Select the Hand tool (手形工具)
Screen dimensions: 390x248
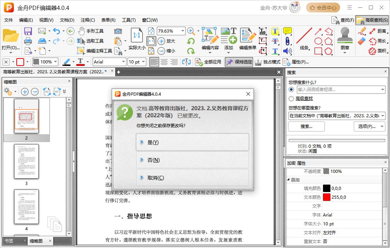(91, 31)
